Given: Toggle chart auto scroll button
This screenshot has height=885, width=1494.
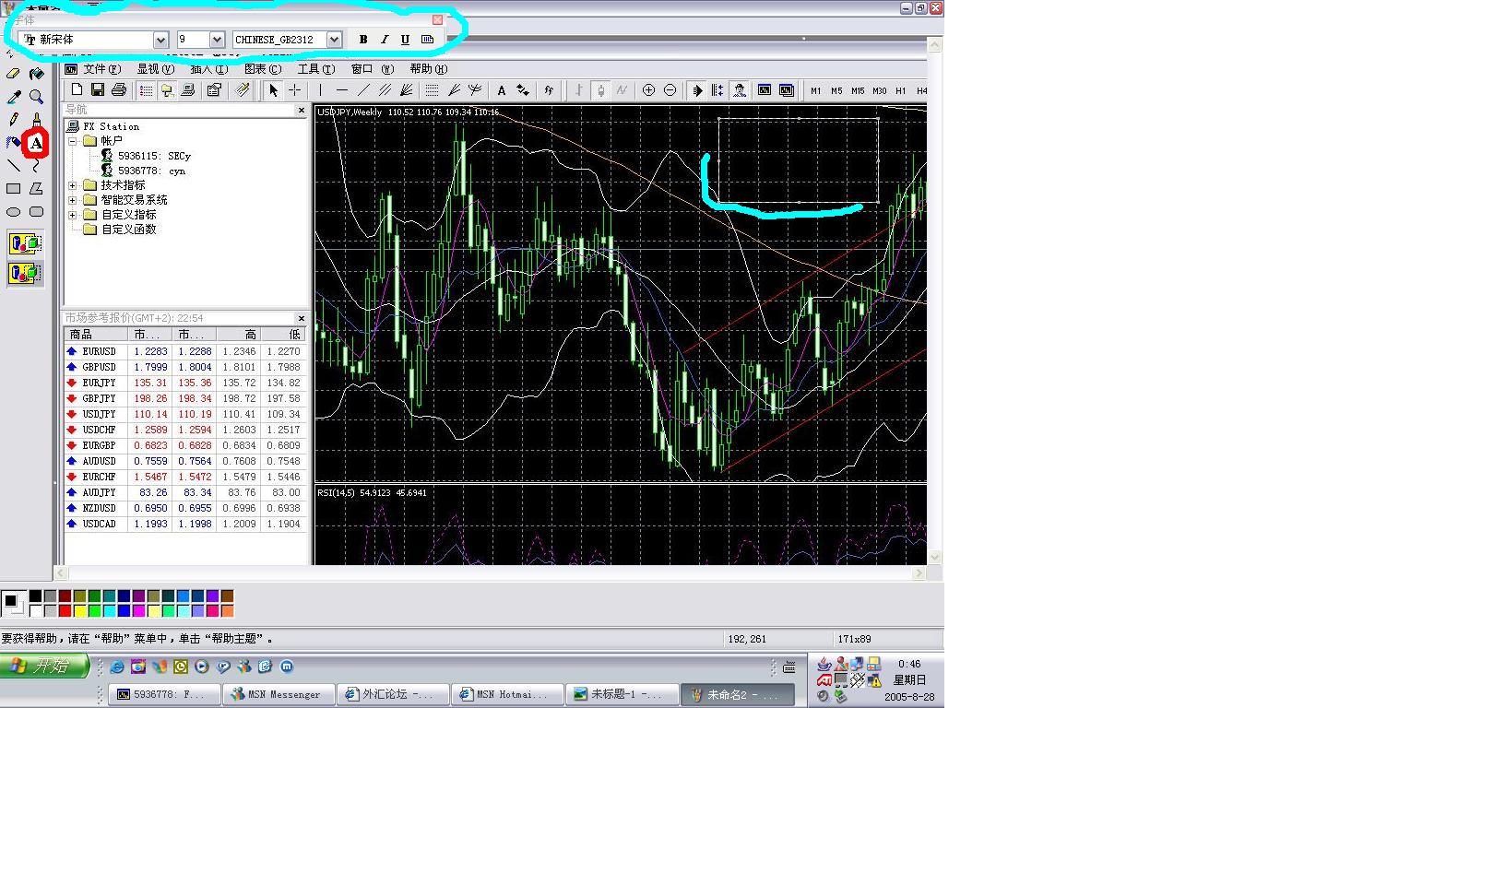Looking at the screenshot, I should click(x=697, y=89).
